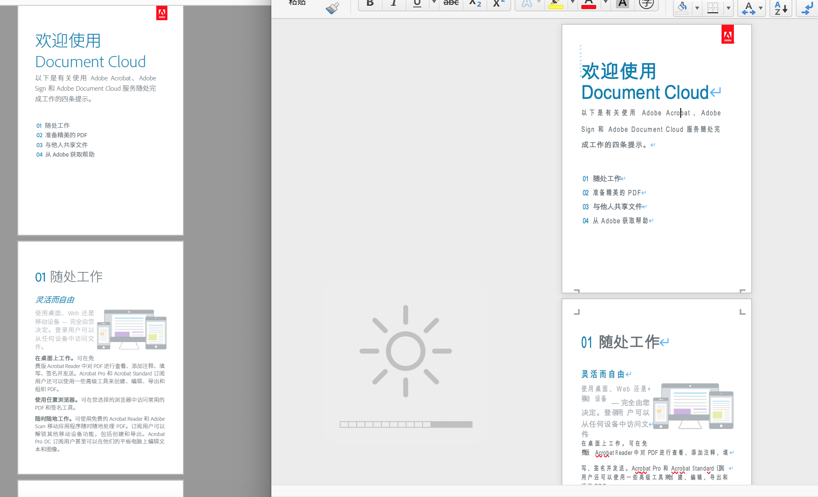Click '02 准备精美的 PDF' entry in PDF viewer
818x497 pixels.
tap(62, 135)
